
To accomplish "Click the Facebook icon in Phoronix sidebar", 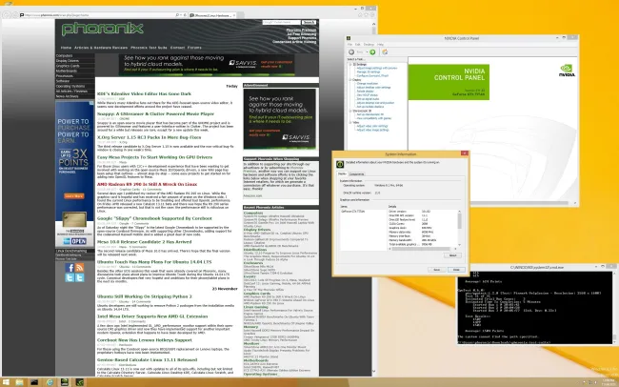I will coord(70,268).
